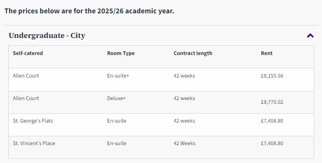This screenshot has height=163, width=322.
Task: Collapse the Undergraduate - City section chevron
Action: [x=310, y=36]
